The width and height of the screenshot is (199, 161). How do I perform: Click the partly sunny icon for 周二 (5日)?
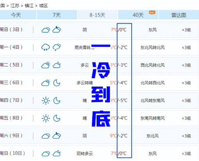(46, 65)
